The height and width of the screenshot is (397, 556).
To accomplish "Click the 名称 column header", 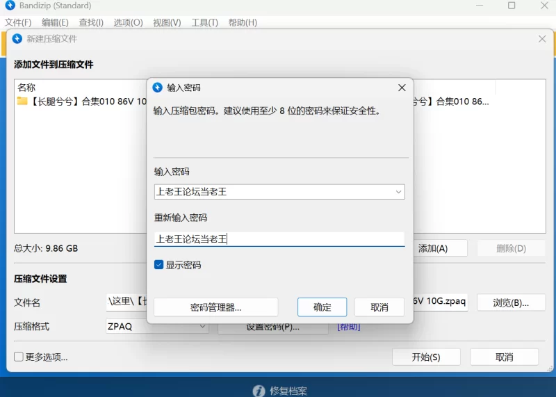I will point(26,88).
